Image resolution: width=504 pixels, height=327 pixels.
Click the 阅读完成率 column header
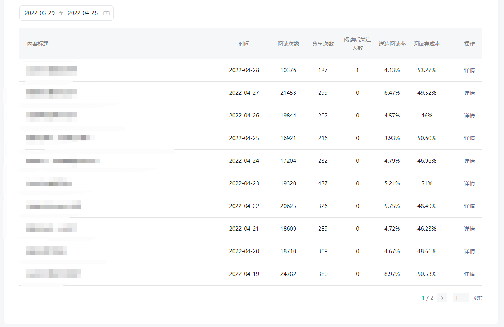coord(427,44)
